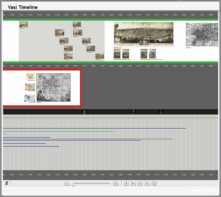Image resolution: width=221 pixels, height=197 pixels.
Task: Click year 1760 on the bottom timeline
Action: [x=93, y=175]
